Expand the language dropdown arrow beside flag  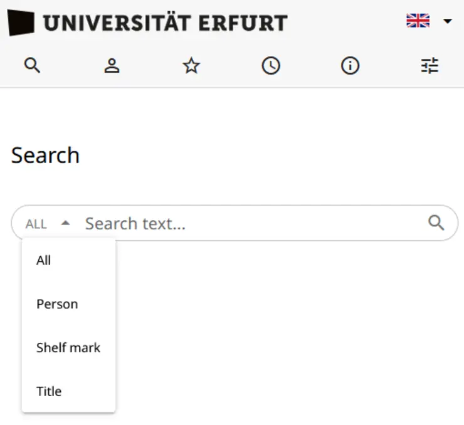pos(447,21)
